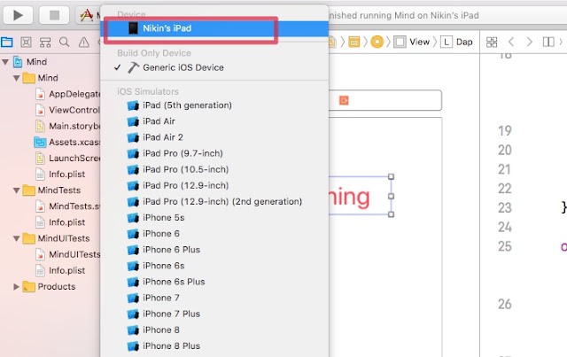Expand the Products folder triangle
Viewport: 567px width, 357px height.
[x=16, y=286]
